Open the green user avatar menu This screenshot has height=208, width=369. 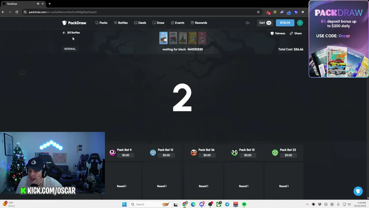click(x=300, y=23)
